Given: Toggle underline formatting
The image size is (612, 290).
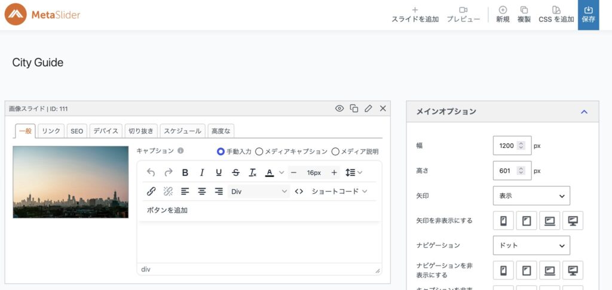Looking at the screenshot, I should 219,172.
